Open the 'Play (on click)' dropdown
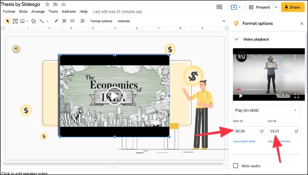 (x=266, y=110)
